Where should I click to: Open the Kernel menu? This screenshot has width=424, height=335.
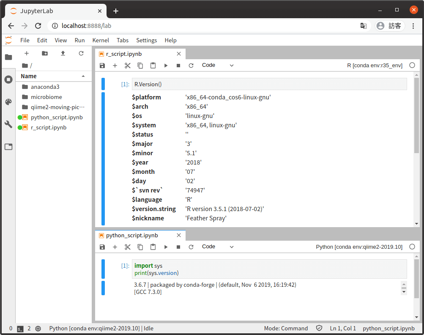click(x=101, y=40)
